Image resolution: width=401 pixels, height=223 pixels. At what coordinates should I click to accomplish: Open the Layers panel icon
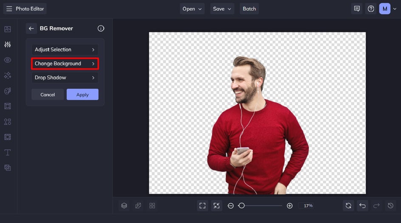point(124,206)
